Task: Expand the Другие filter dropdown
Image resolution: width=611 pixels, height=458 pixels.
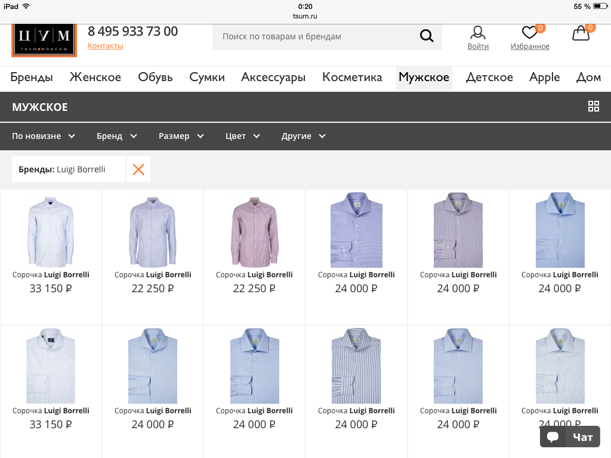Action: pyautogui.click(x=303, y=136)
